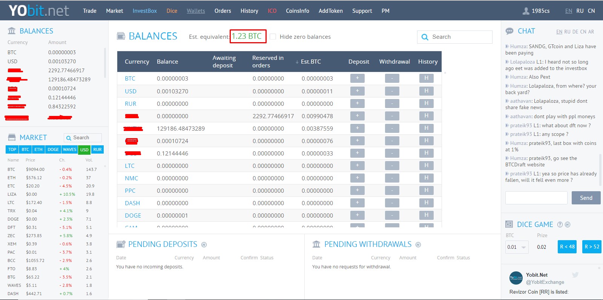
Task: Tick the Hide zero balances checkbox
Action: pyautogui.click(x=273, y=37)
